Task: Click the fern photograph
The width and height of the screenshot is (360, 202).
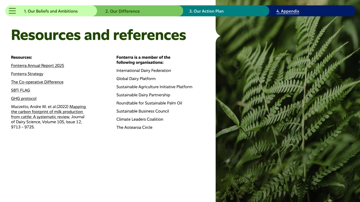Action: (288, 112)
